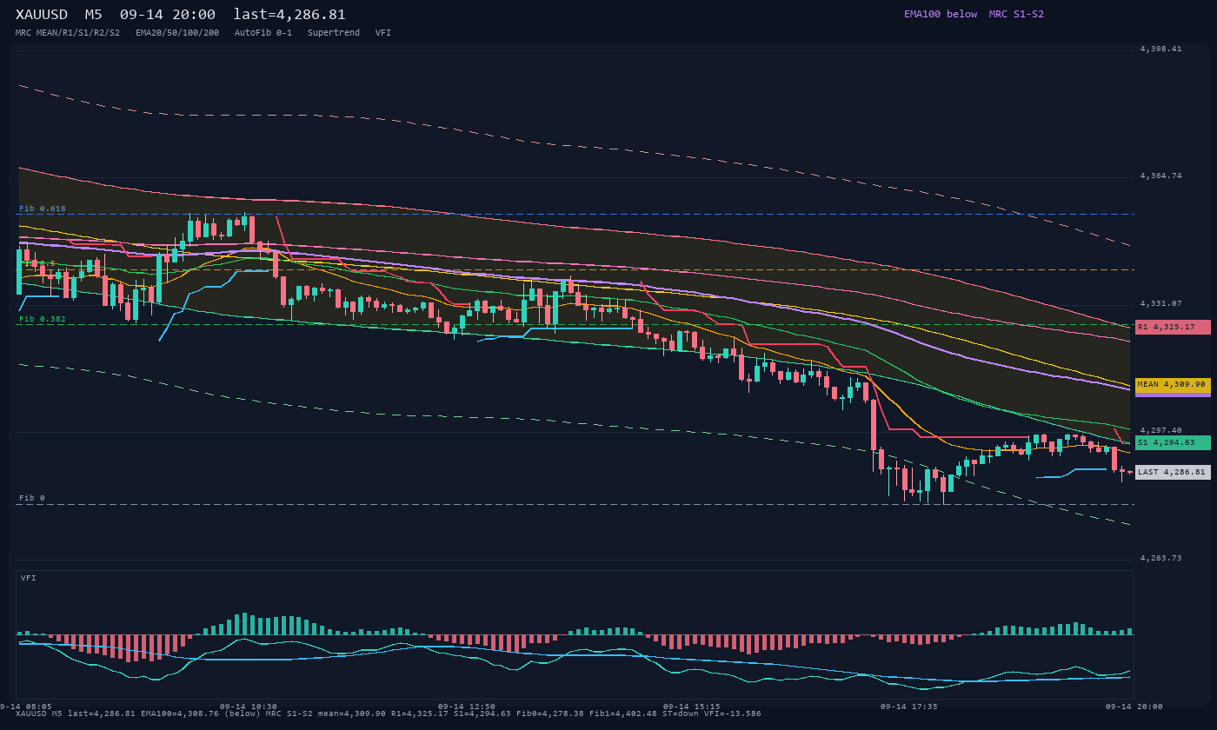Click the 4,398.41 price axis label
The width and height of the screenshot is (1217, 730).
point(1160,49)
